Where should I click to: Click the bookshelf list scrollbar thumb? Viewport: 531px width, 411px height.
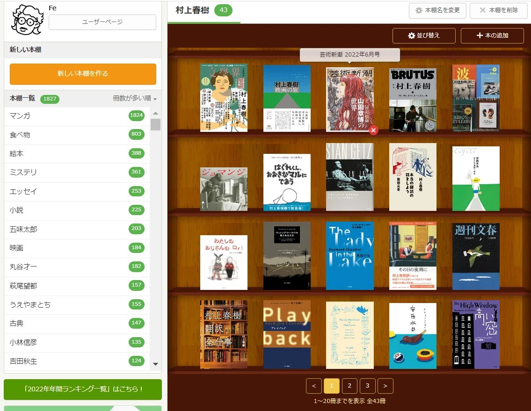[x=155, y=124]
